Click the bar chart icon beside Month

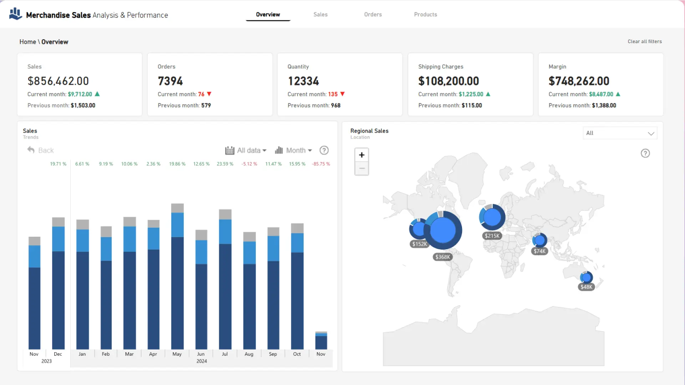279,150
